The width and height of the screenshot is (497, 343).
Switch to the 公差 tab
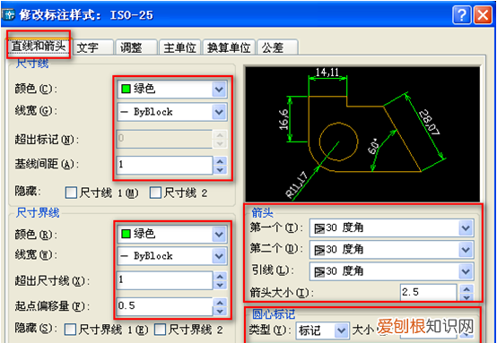point(277,47)
